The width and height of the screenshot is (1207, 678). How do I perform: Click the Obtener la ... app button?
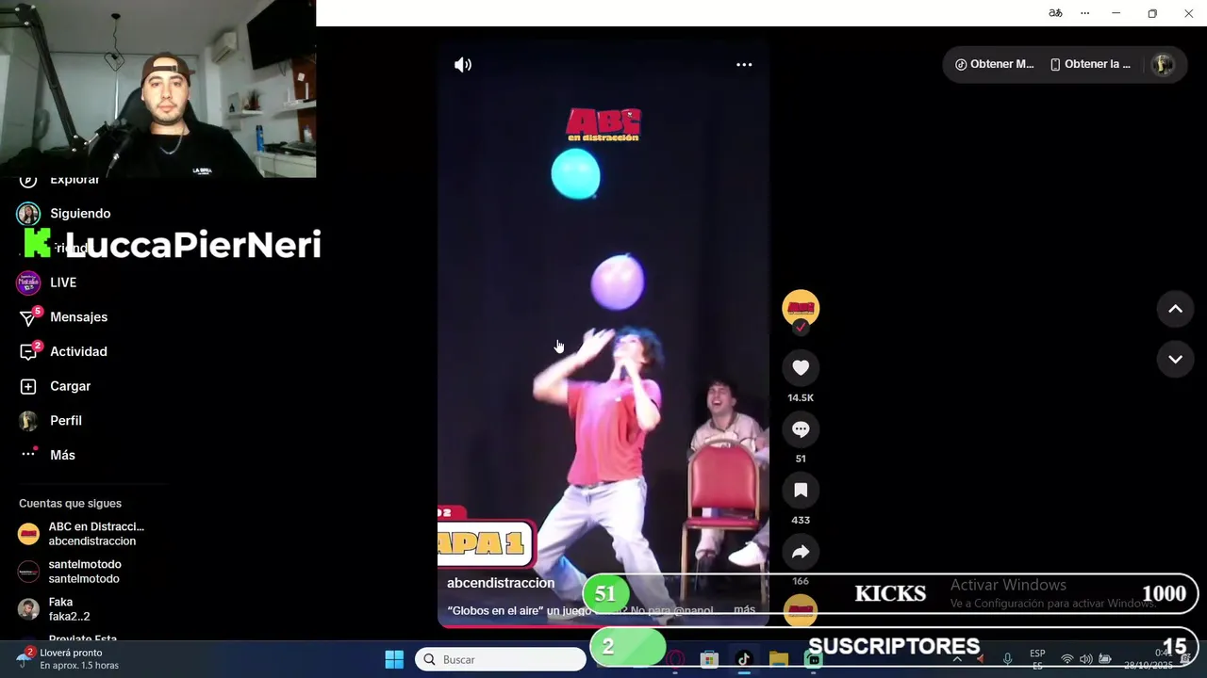click(1091, 64)
